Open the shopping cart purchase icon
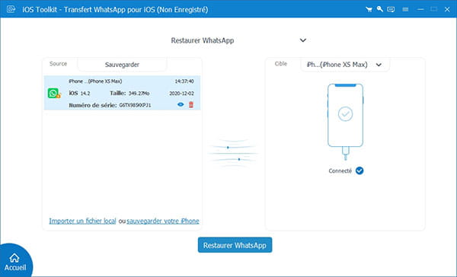 [369, 9]
